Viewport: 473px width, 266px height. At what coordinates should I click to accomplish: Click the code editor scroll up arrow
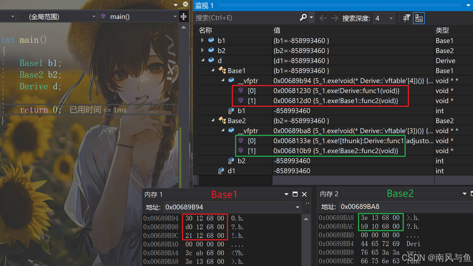pyautogui.click(x=184, y=27)
